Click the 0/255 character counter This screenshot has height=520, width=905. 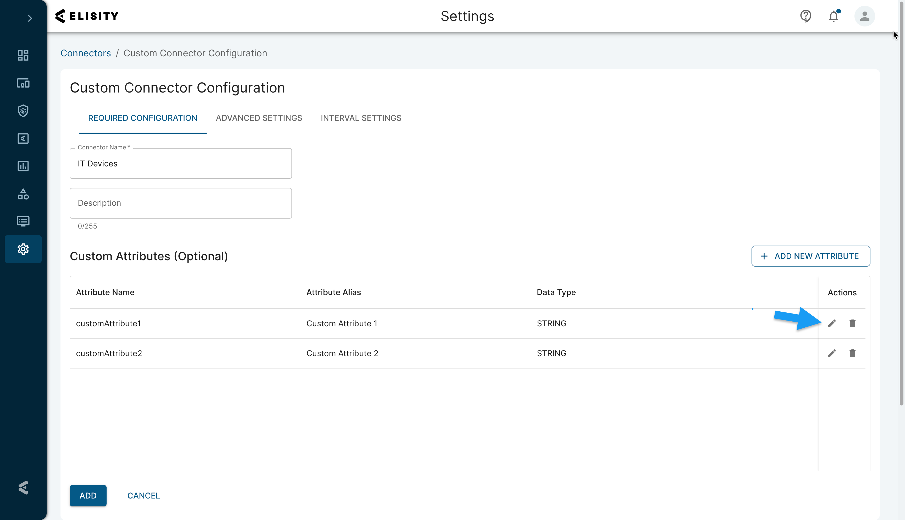click(87, 226)
